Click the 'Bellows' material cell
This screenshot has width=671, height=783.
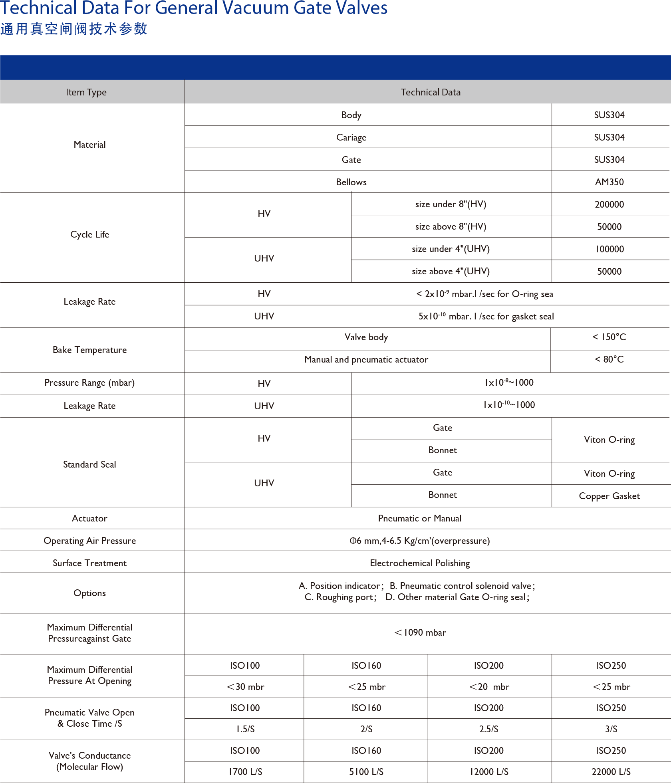(x=351, y=182)
